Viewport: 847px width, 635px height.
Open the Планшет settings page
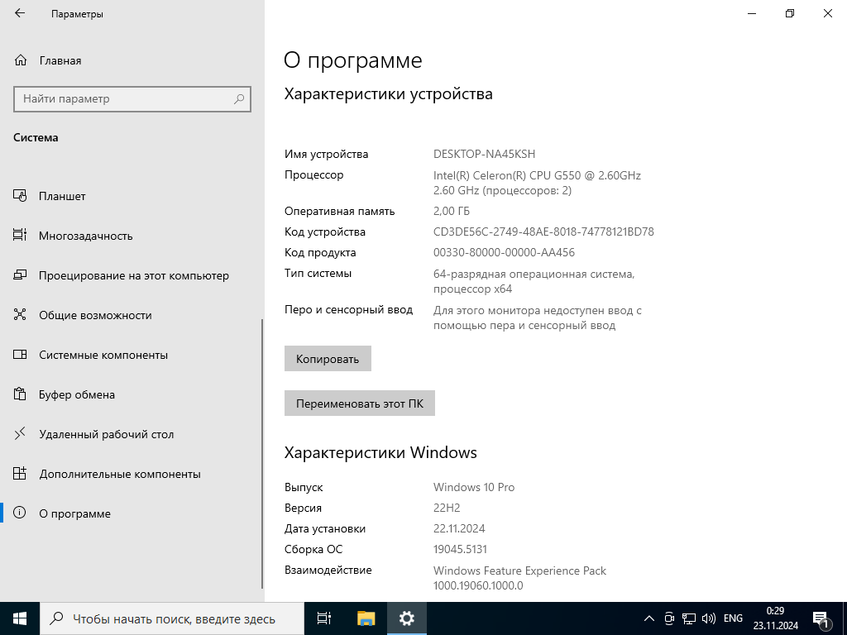[x=132, y=196]
